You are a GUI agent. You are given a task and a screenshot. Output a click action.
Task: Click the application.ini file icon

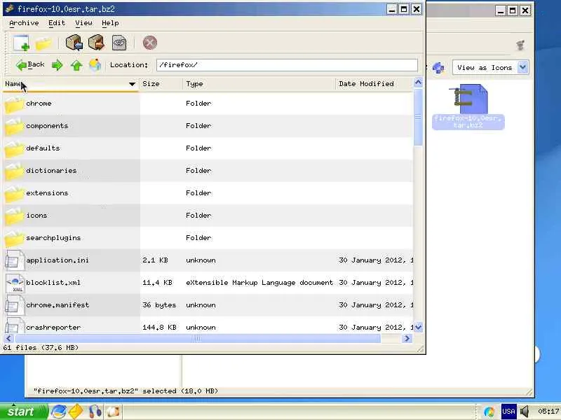click(x=14, y=260)
